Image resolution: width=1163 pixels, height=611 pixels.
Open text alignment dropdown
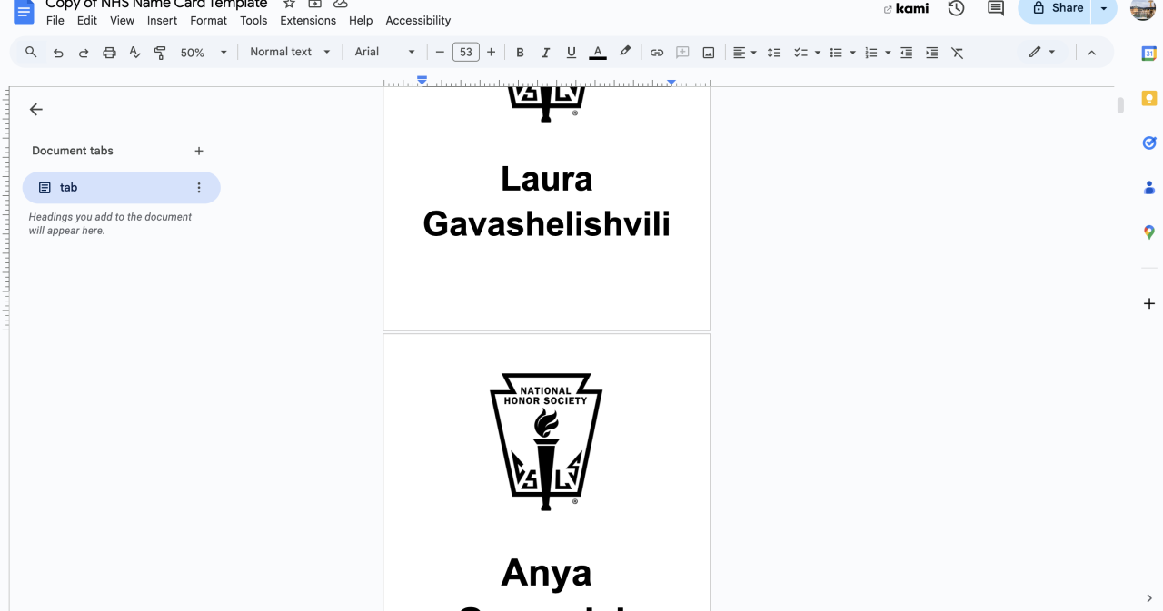point(745,53)
